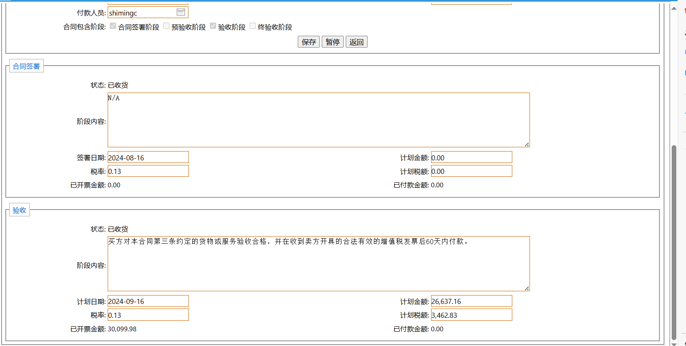Click the contract signing 计划税额 field 0.00
The image size is (686, 346).
pos(471,171)
